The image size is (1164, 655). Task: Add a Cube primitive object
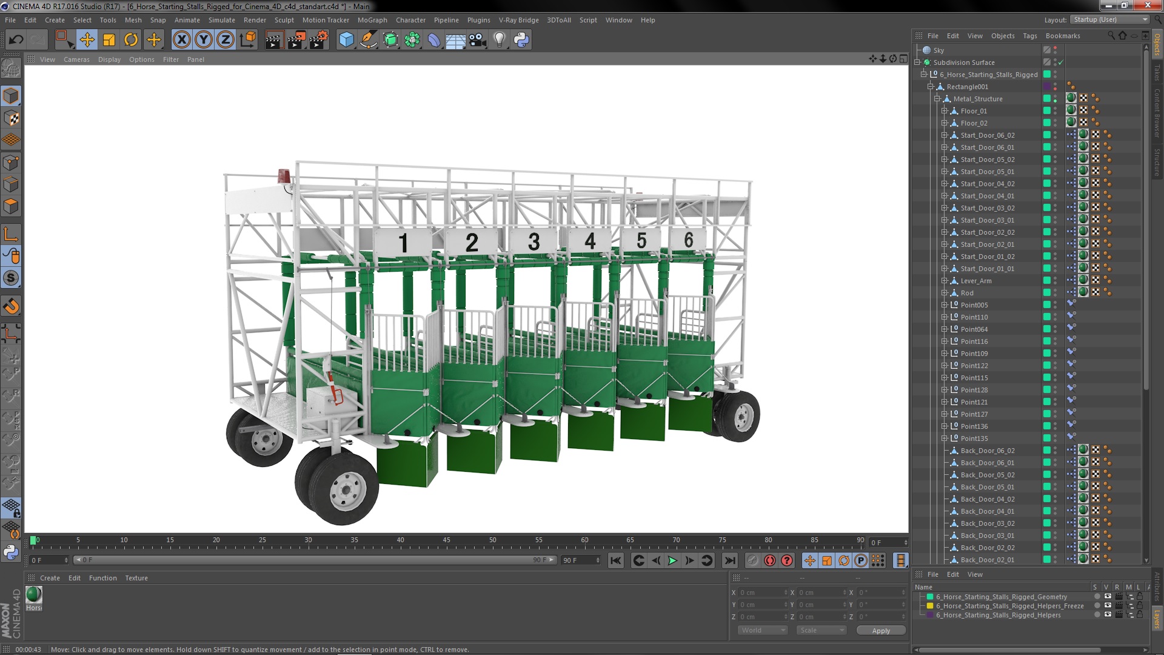click(x=346, y=40)
